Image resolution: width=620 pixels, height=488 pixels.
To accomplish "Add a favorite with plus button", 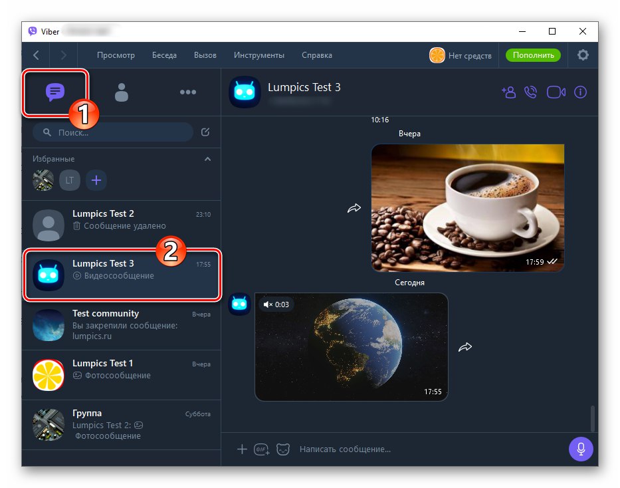I will tap(96, 180).
